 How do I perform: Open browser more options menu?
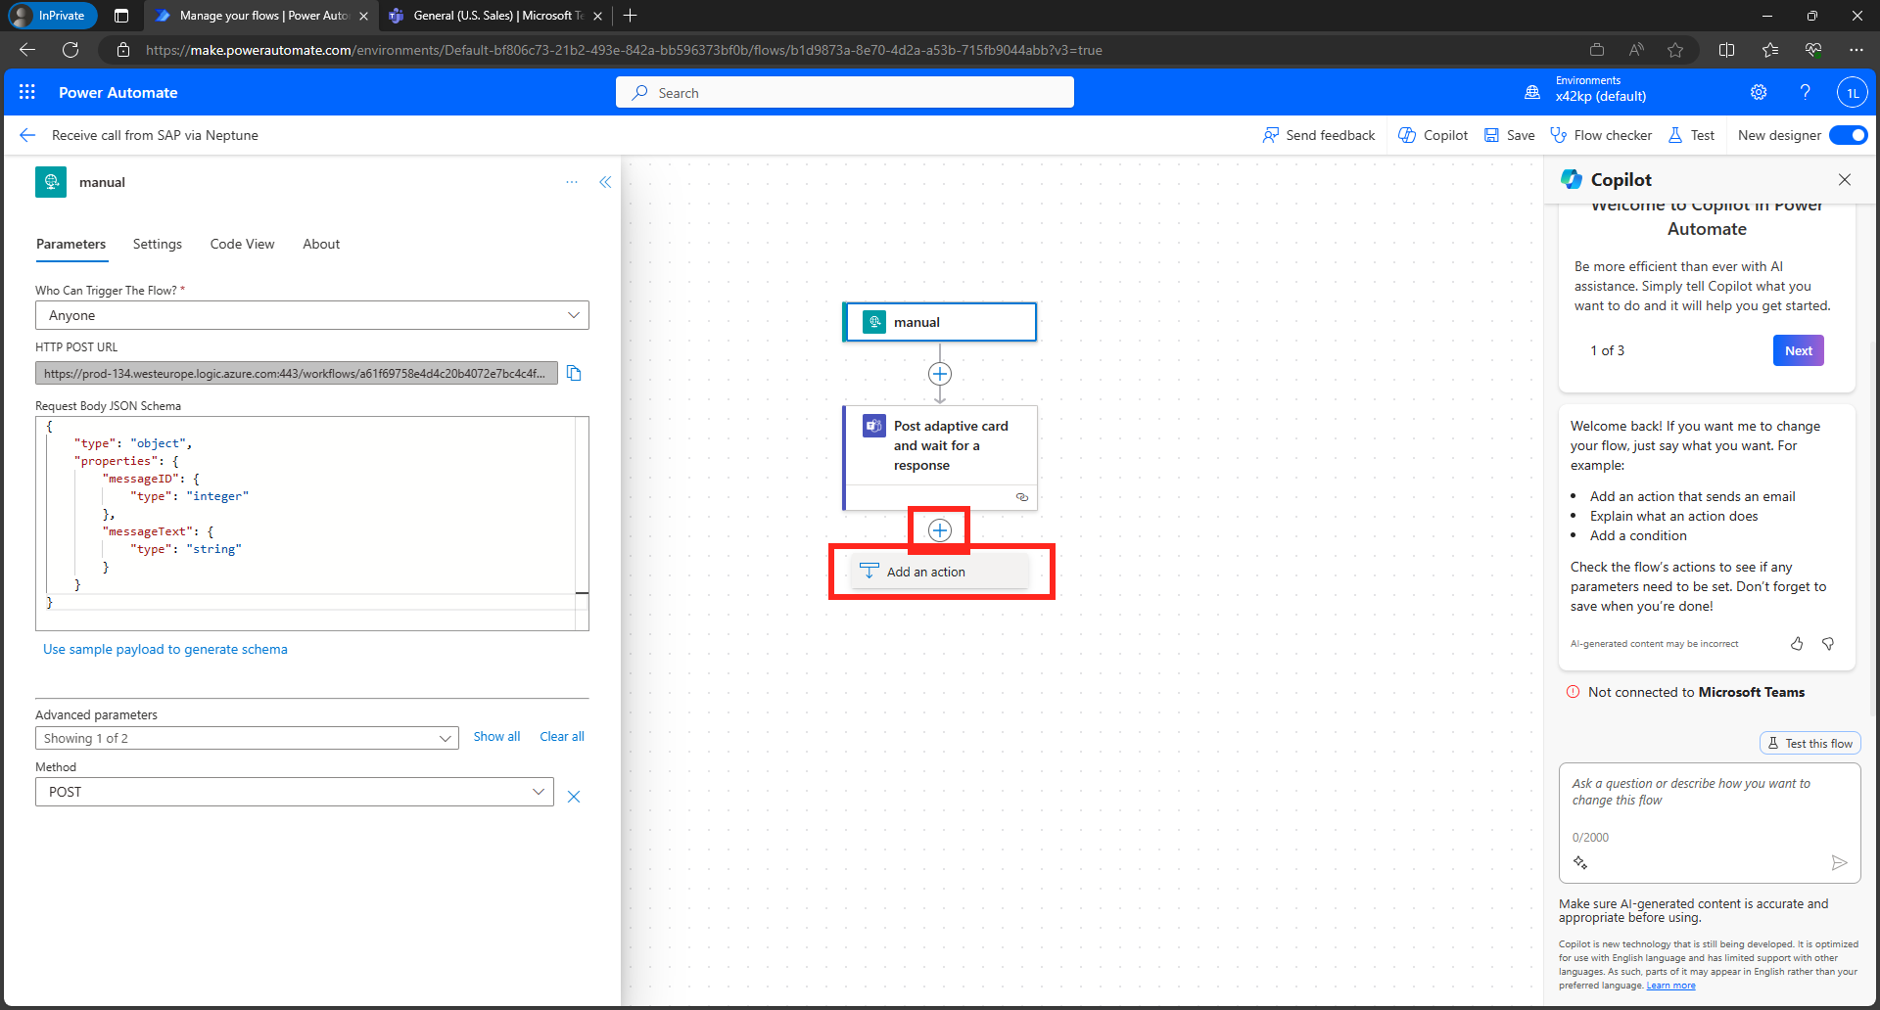point(1856,50)
